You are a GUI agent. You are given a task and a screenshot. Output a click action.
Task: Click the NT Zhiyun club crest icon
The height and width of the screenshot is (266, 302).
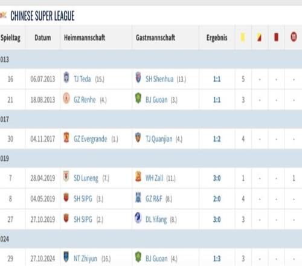66,257
